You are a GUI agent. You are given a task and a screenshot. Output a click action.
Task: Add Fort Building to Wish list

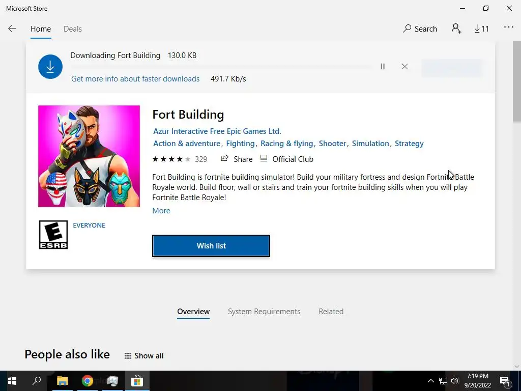pos(211,246)
